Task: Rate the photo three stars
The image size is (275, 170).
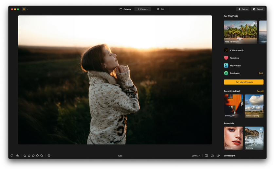Action: pyautogui.click(x=33, y=156)
